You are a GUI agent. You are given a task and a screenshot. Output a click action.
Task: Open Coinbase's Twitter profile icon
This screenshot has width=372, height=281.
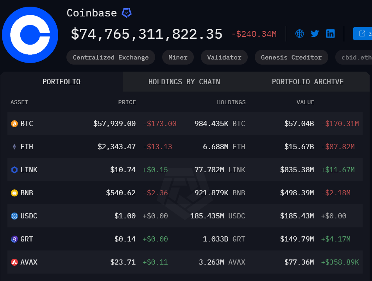coord(315,33)
